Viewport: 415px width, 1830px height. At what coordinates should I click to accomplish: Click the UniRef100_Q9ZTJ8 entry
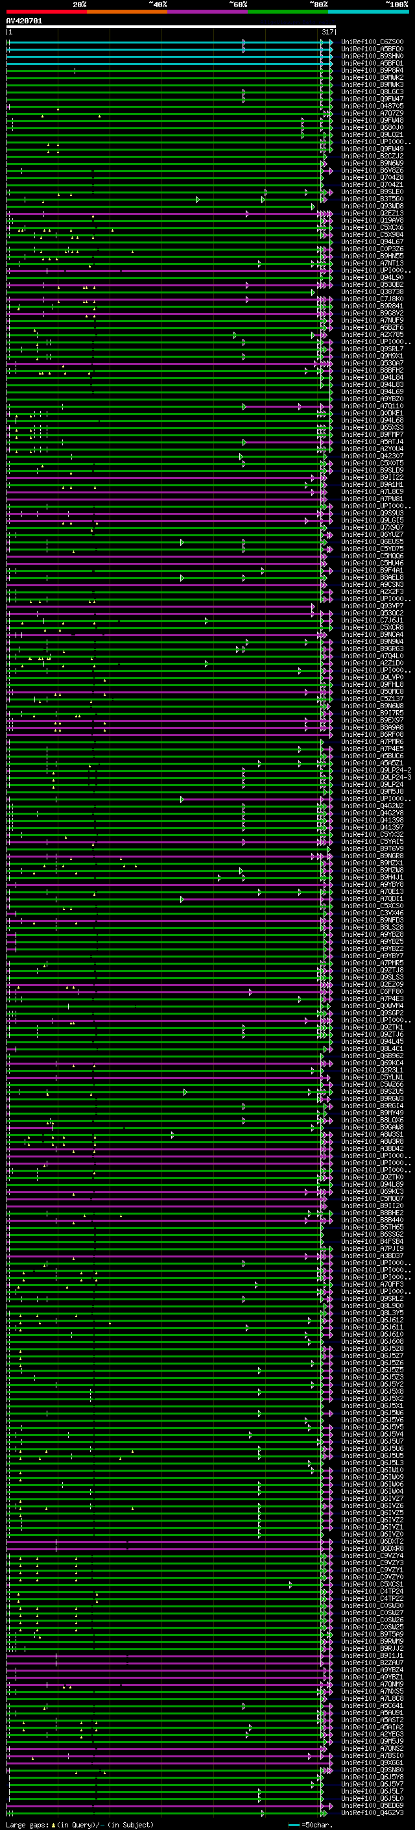point(372,971)
